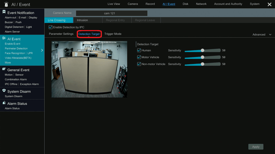Viewport: 275px width, 154px height.
Task: Apply the detection target settings
Action: (x=256, y=147)
